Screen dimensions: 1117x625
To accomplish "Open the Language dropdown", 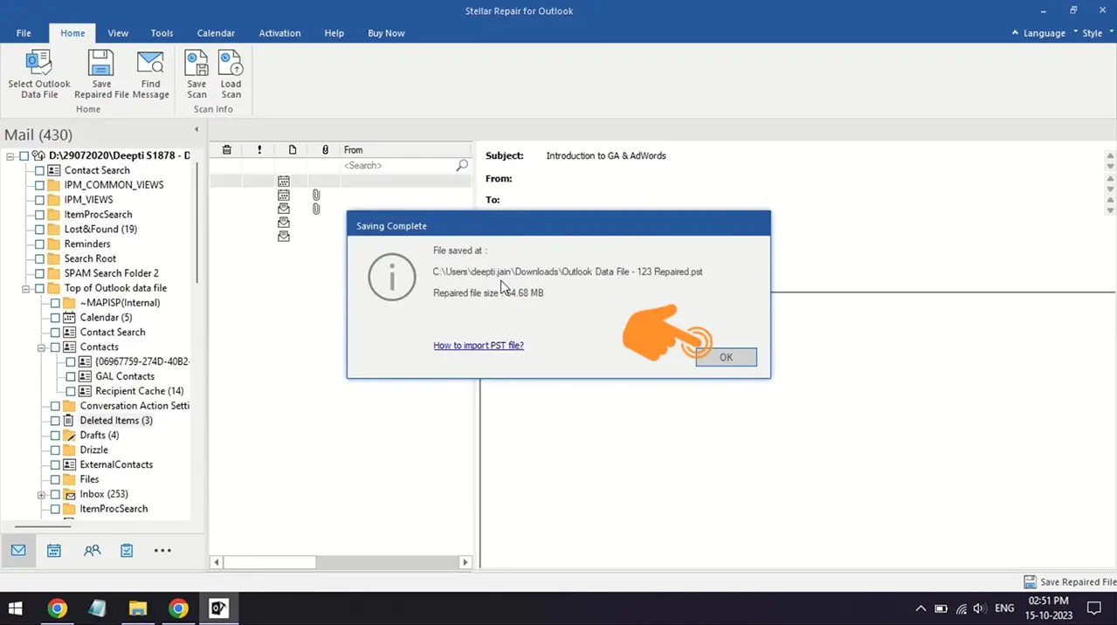I will pos(1044,33).
